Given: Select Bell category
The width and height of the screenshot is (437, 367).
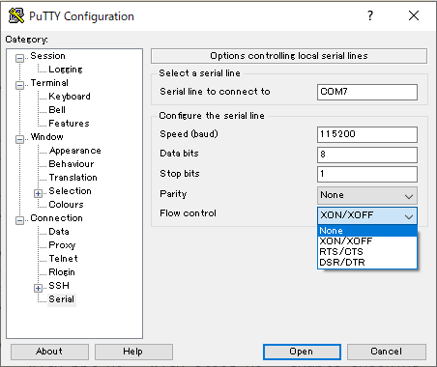Looking at the screenshot, I should coord(57,110).
